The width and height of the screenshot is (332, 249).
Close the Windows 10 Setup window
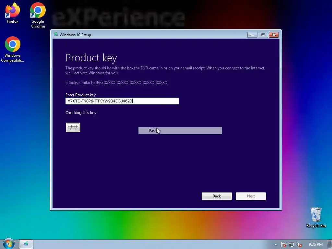pos(274,35)
